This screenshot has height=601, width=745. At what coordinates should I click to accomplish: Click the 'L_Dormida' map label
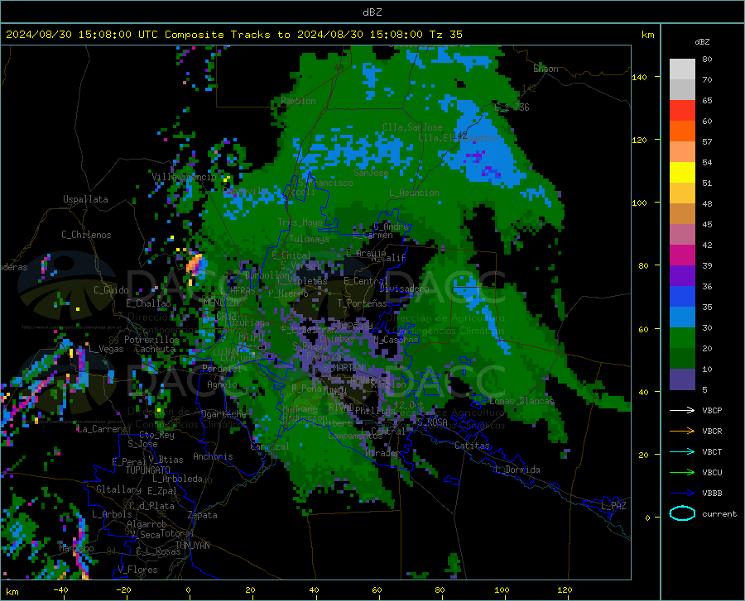(x=517, y=470)
